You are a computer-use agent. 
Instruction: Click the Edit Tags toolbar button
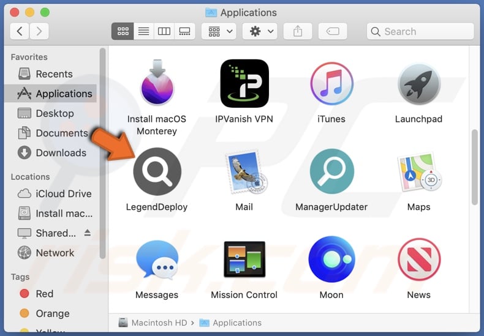(x=333, y=31)
